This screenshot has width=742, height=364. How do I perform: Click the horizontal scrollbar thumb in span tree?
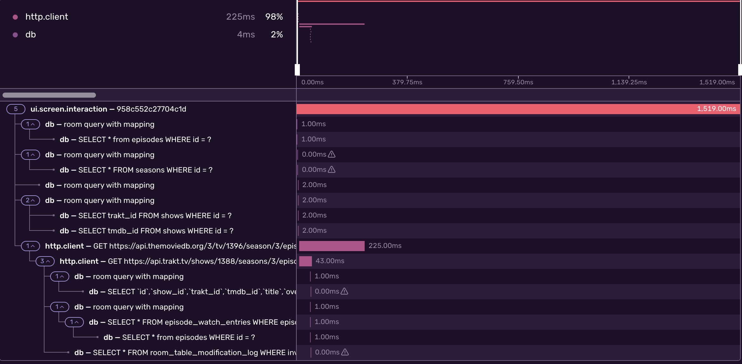click(x=49, y=95)
